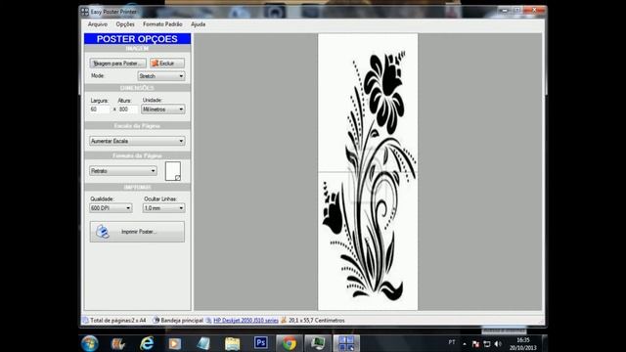Image resolution: width=626 pixels, height=352 pixels.
Task: Click the 20,1 x 55,7 Centímetros text
Action: tap(317, 320)
